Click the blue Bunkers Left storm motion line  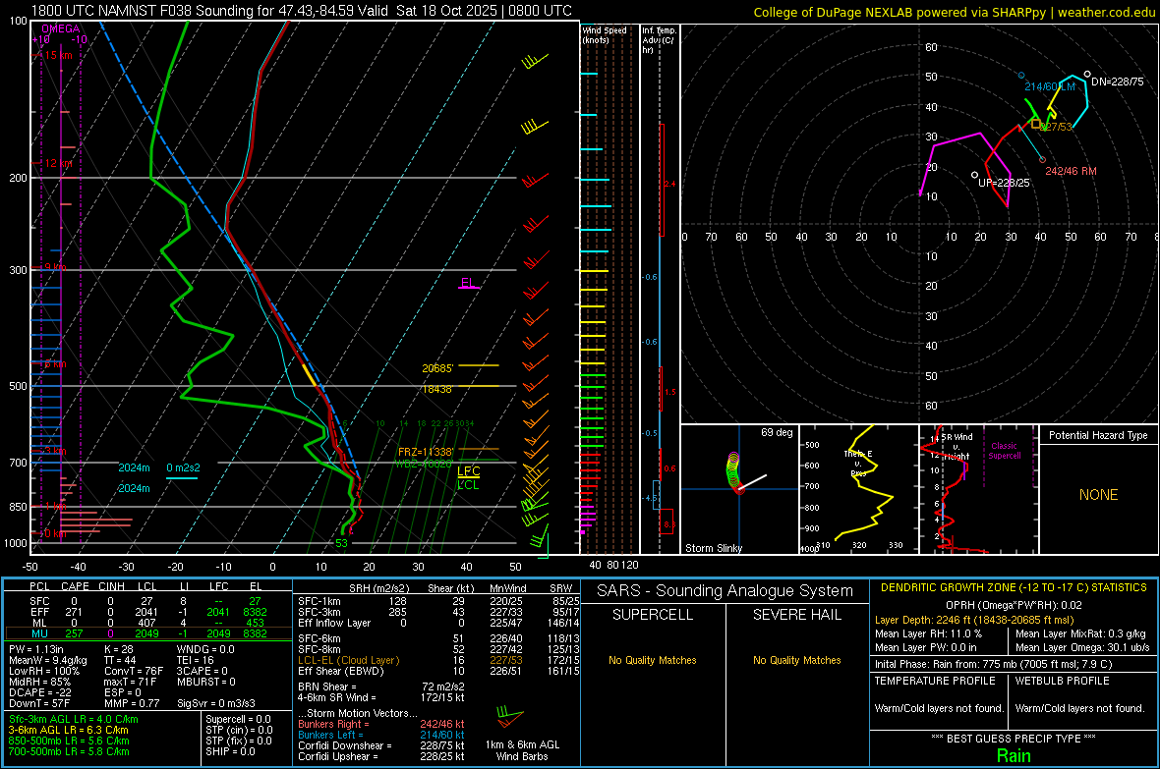coord(381,735)
